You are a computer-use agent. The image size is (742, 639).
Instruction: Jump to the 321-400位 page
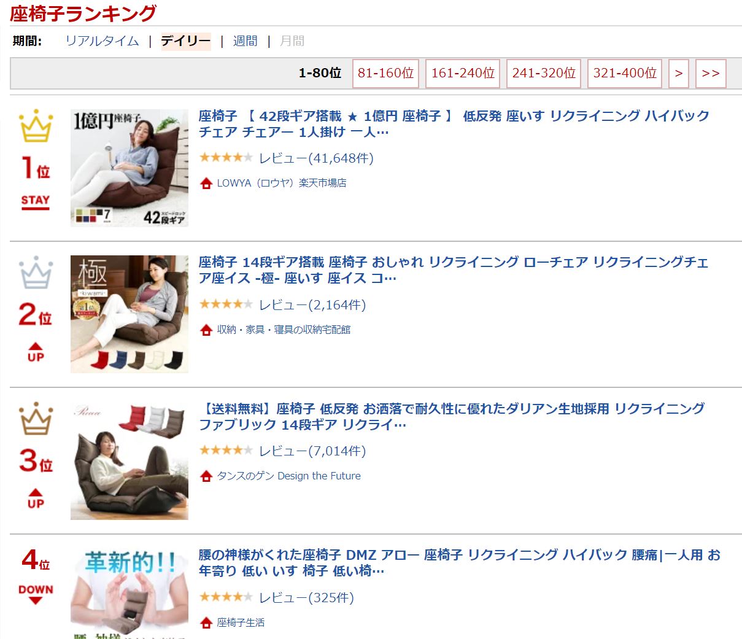(x=625, y=73)
